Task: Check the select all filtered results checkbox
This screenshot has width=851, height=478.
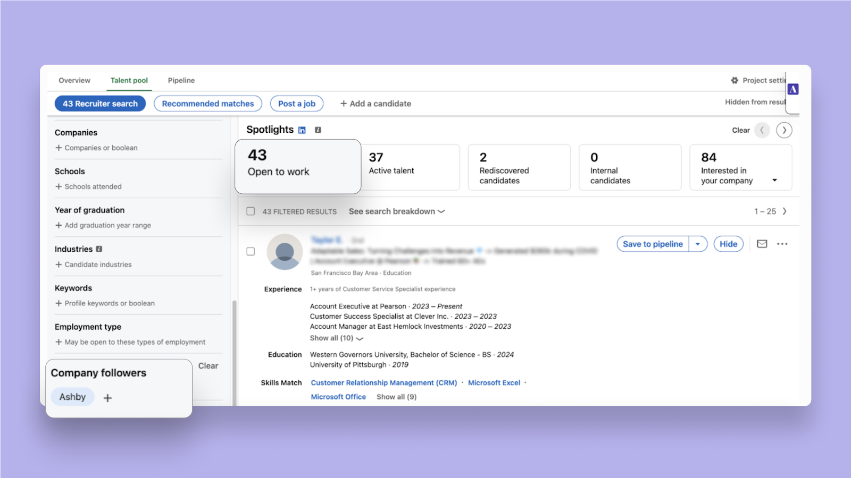Action: pyautogui.click(x=251, y=211)
